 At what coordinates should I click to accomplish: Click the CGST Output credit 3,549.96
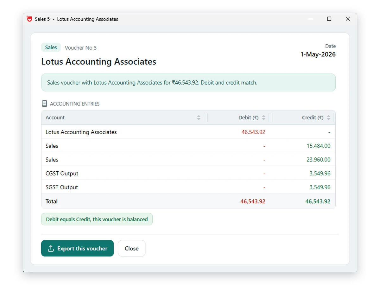[x=320, y=173]
